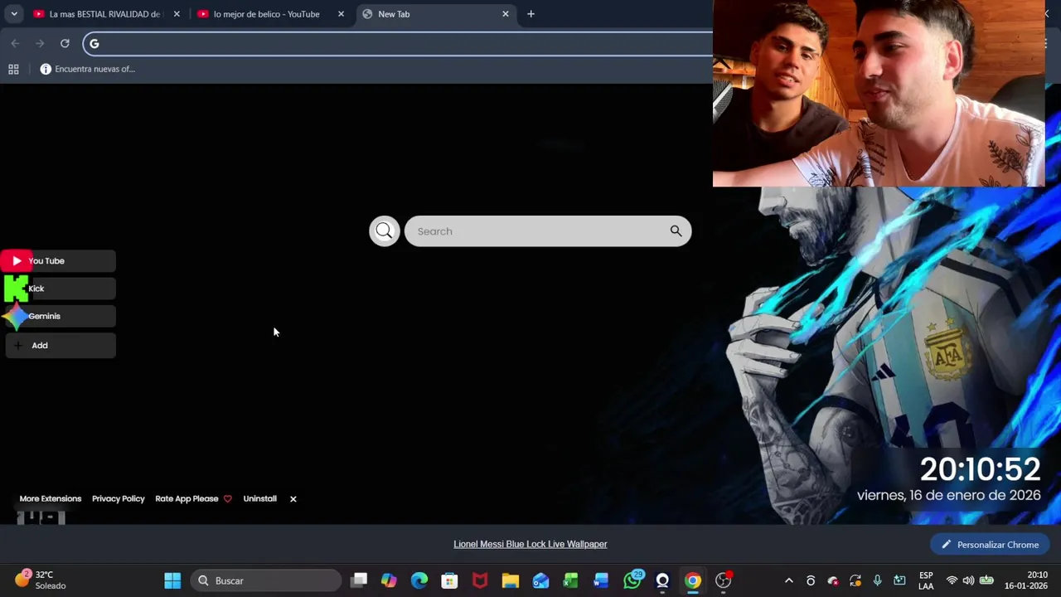Open Lionel Messi Blue Lock Live Wallpaper link
1061x597 pixels.
pos(530,544)
